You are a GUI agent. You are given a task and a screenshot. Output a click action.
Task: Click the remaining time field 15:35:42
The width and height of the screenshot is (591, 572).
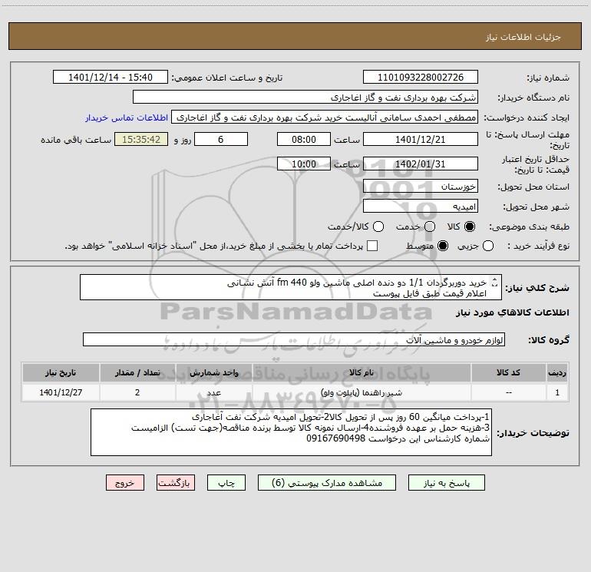[x=141, y=140]
